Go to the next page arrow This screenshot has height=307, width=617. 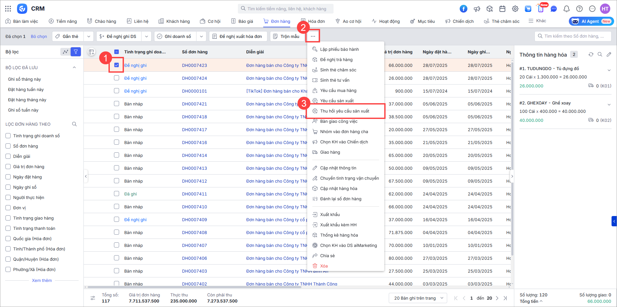point(497,298)
